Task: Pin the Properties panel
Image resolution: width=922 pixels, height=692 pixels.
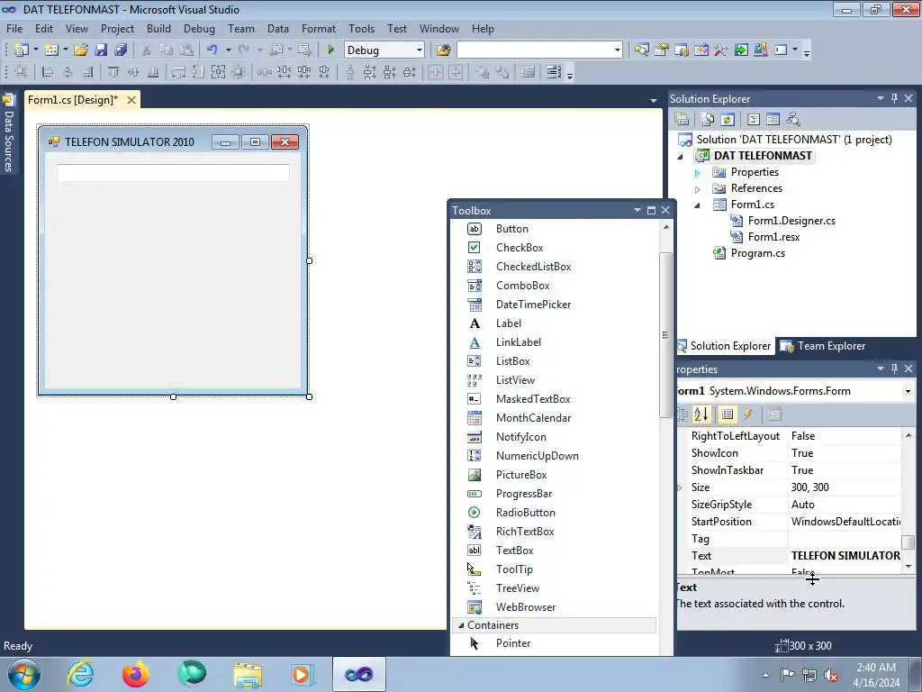Action: pyautogui.click(x=894, y=369)
